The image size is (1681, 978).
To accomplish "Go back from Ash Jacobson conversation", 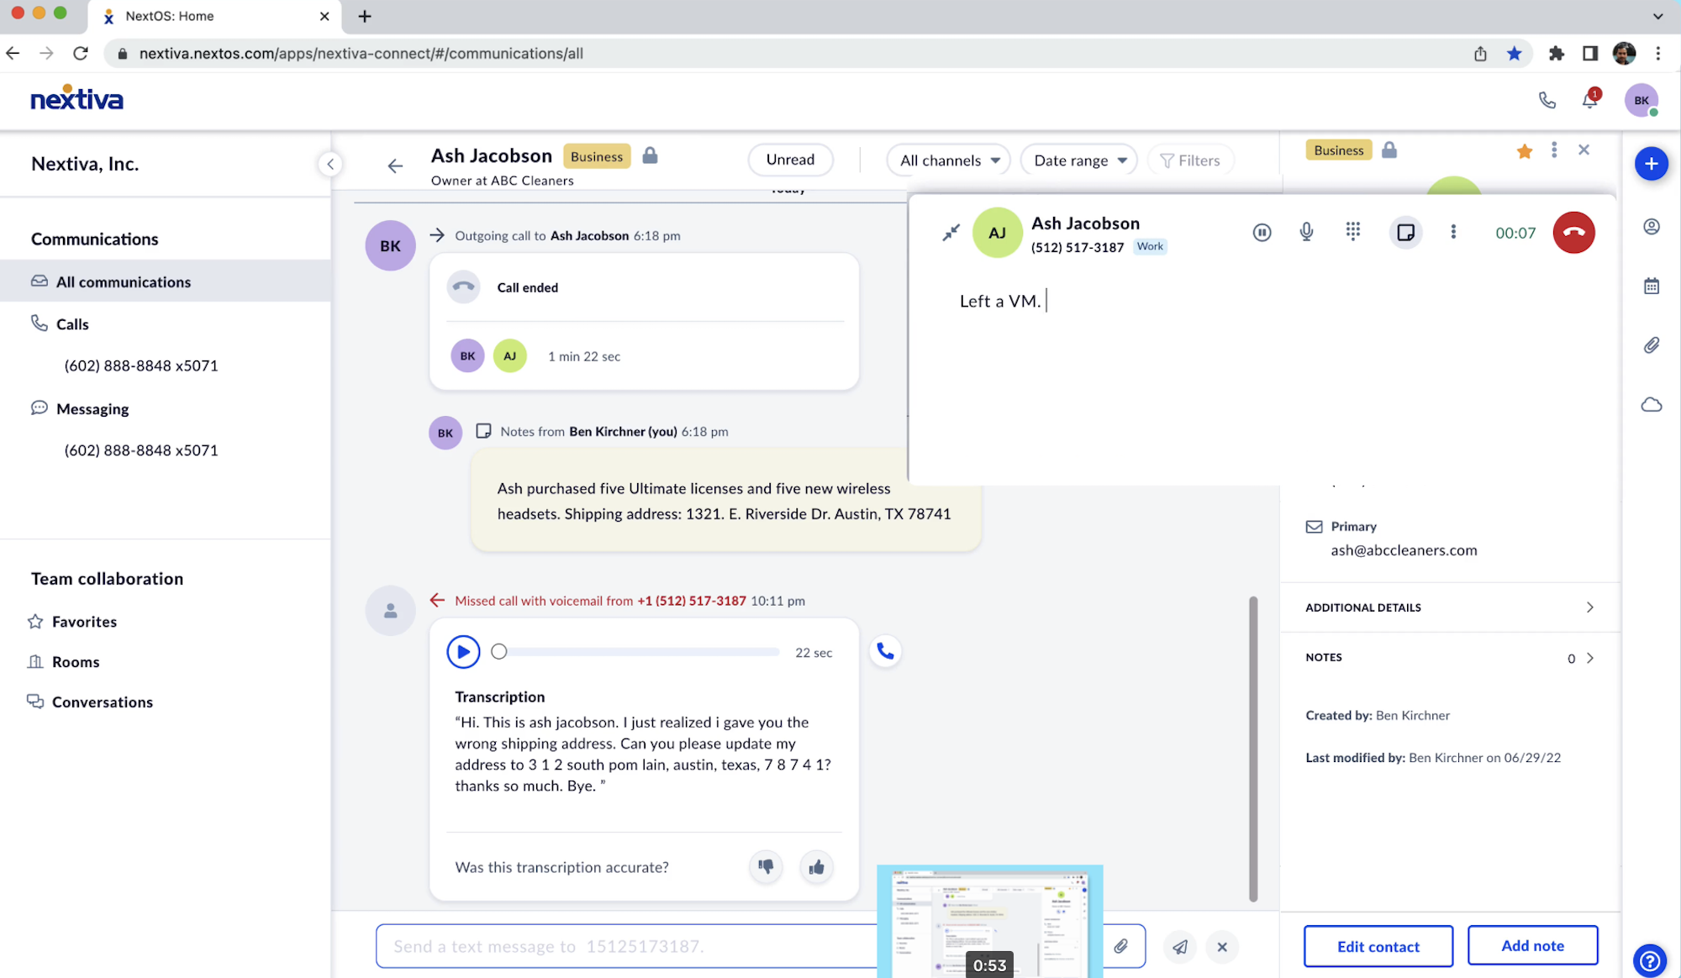I will [x=395, y=166].
